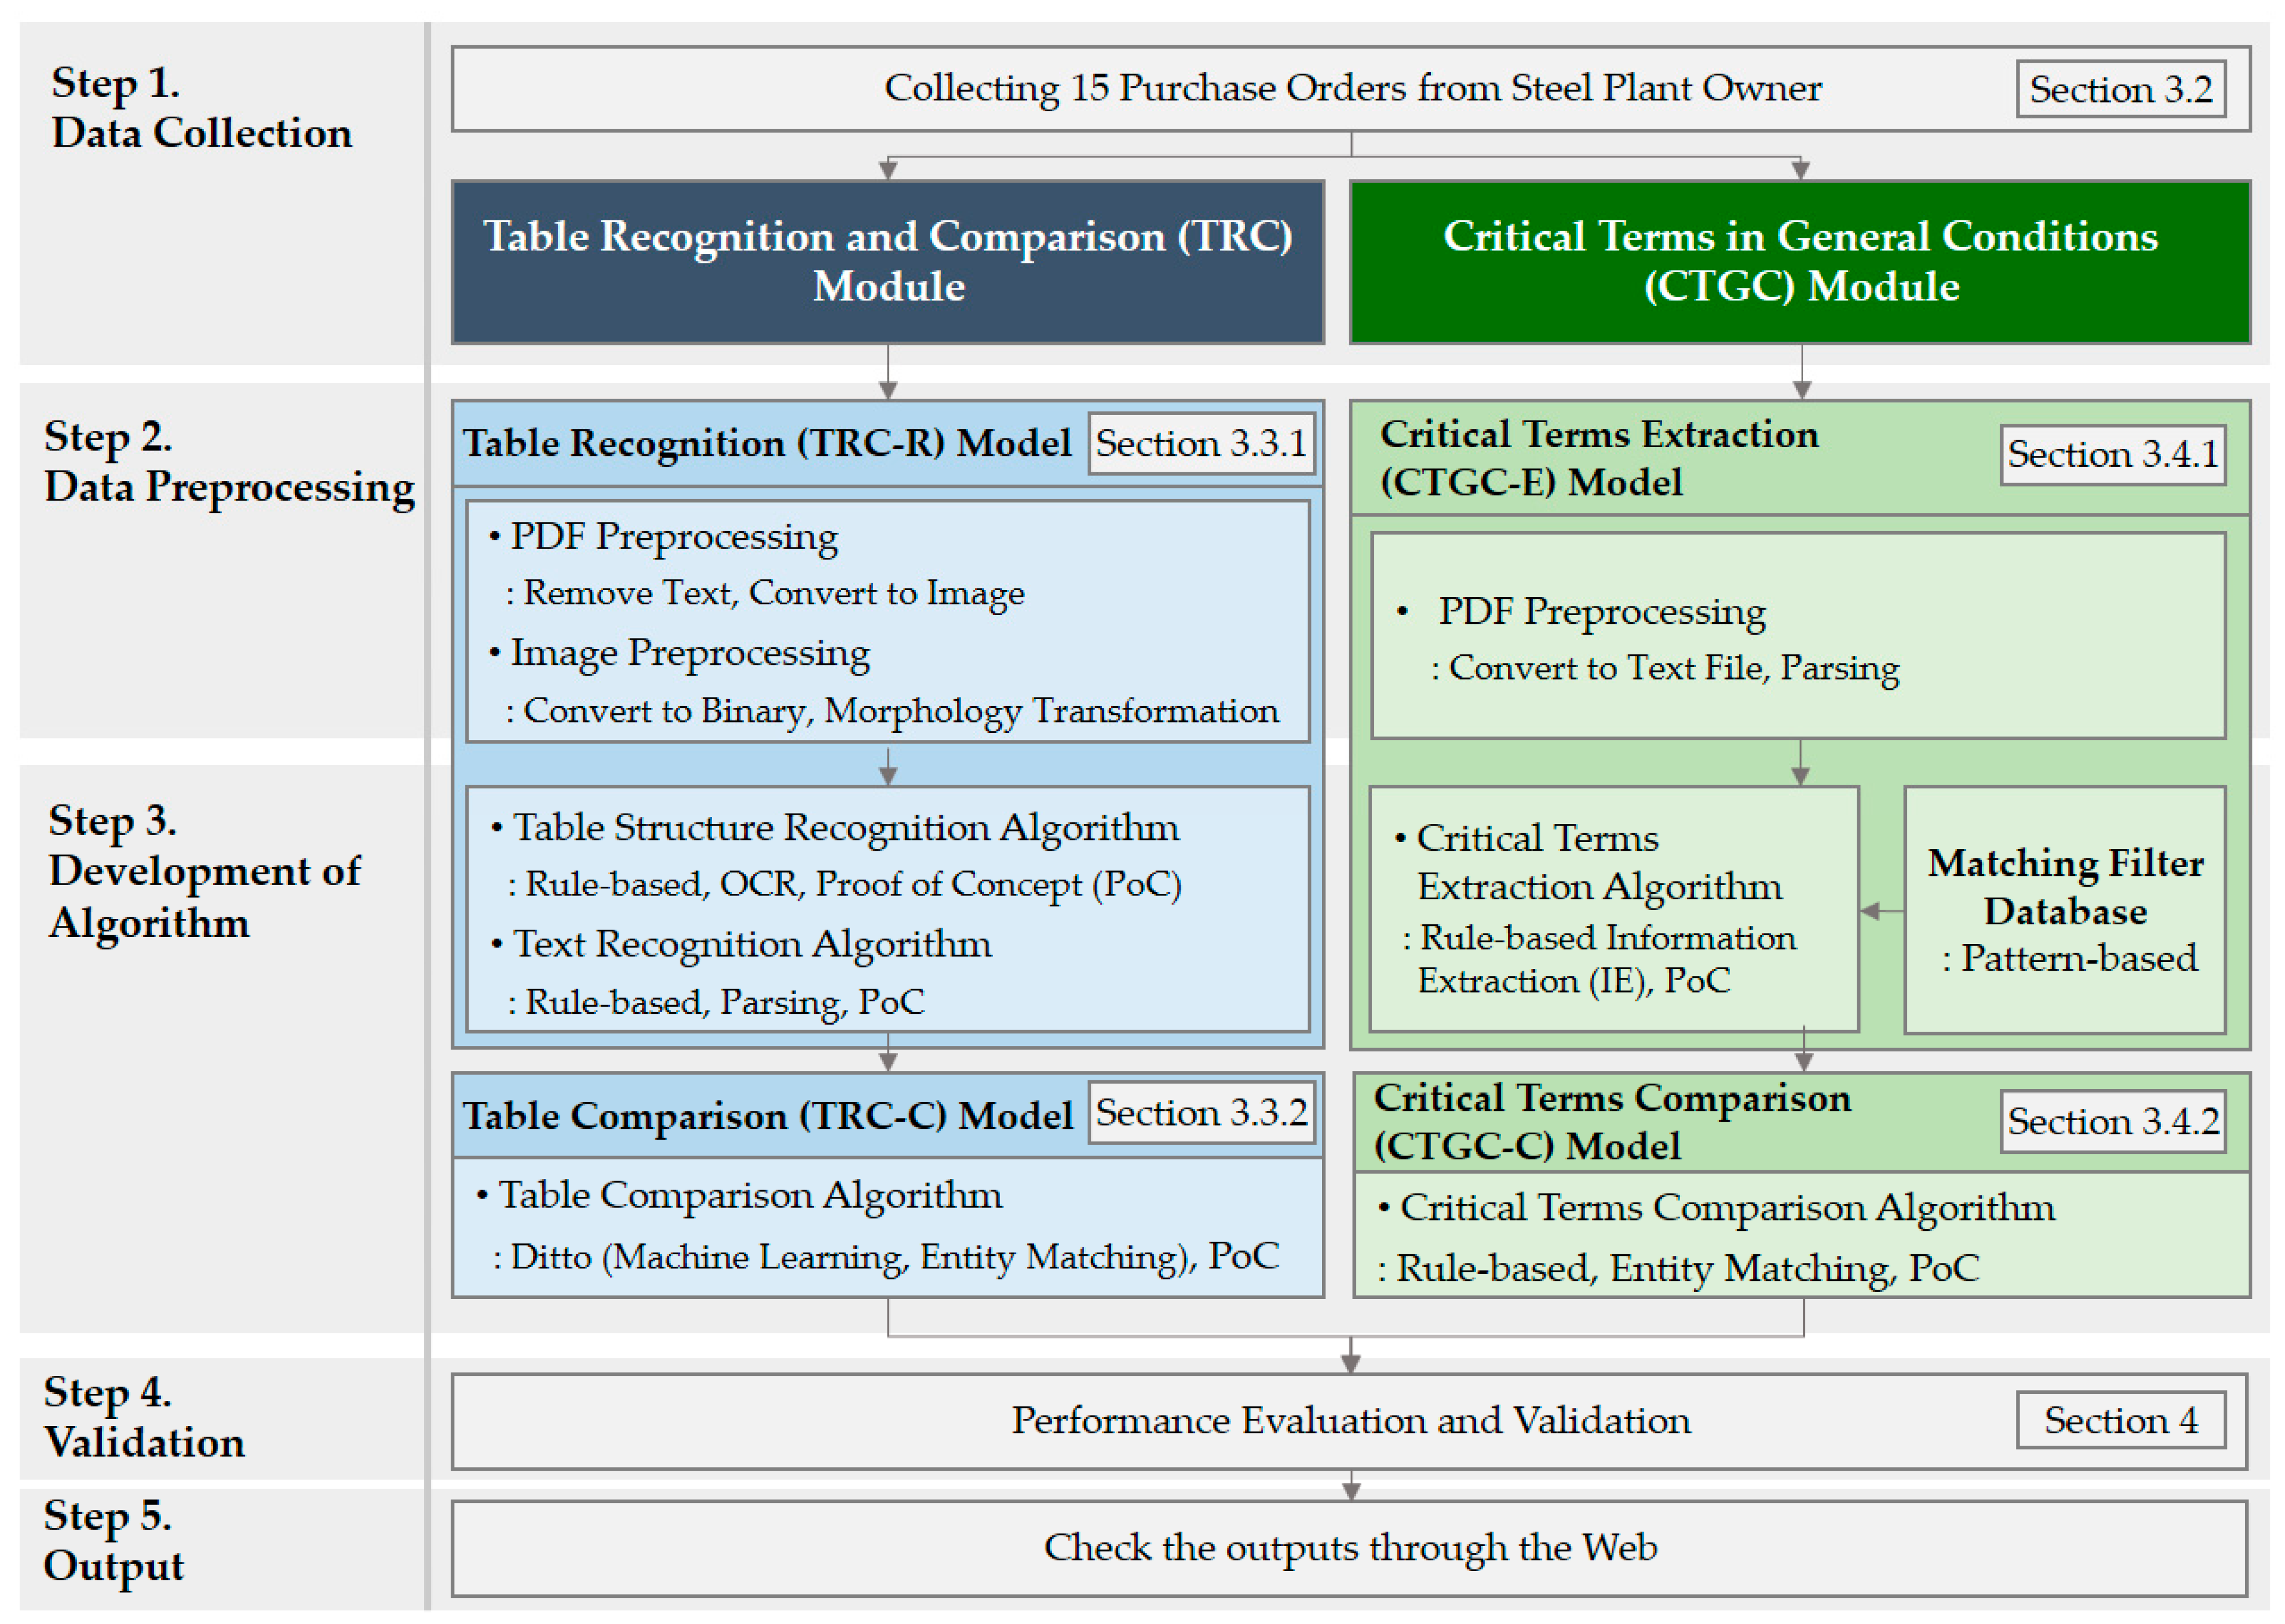
Task: Click the Table Comparison (TRC-C) Model title
Action: [767, 1116]
